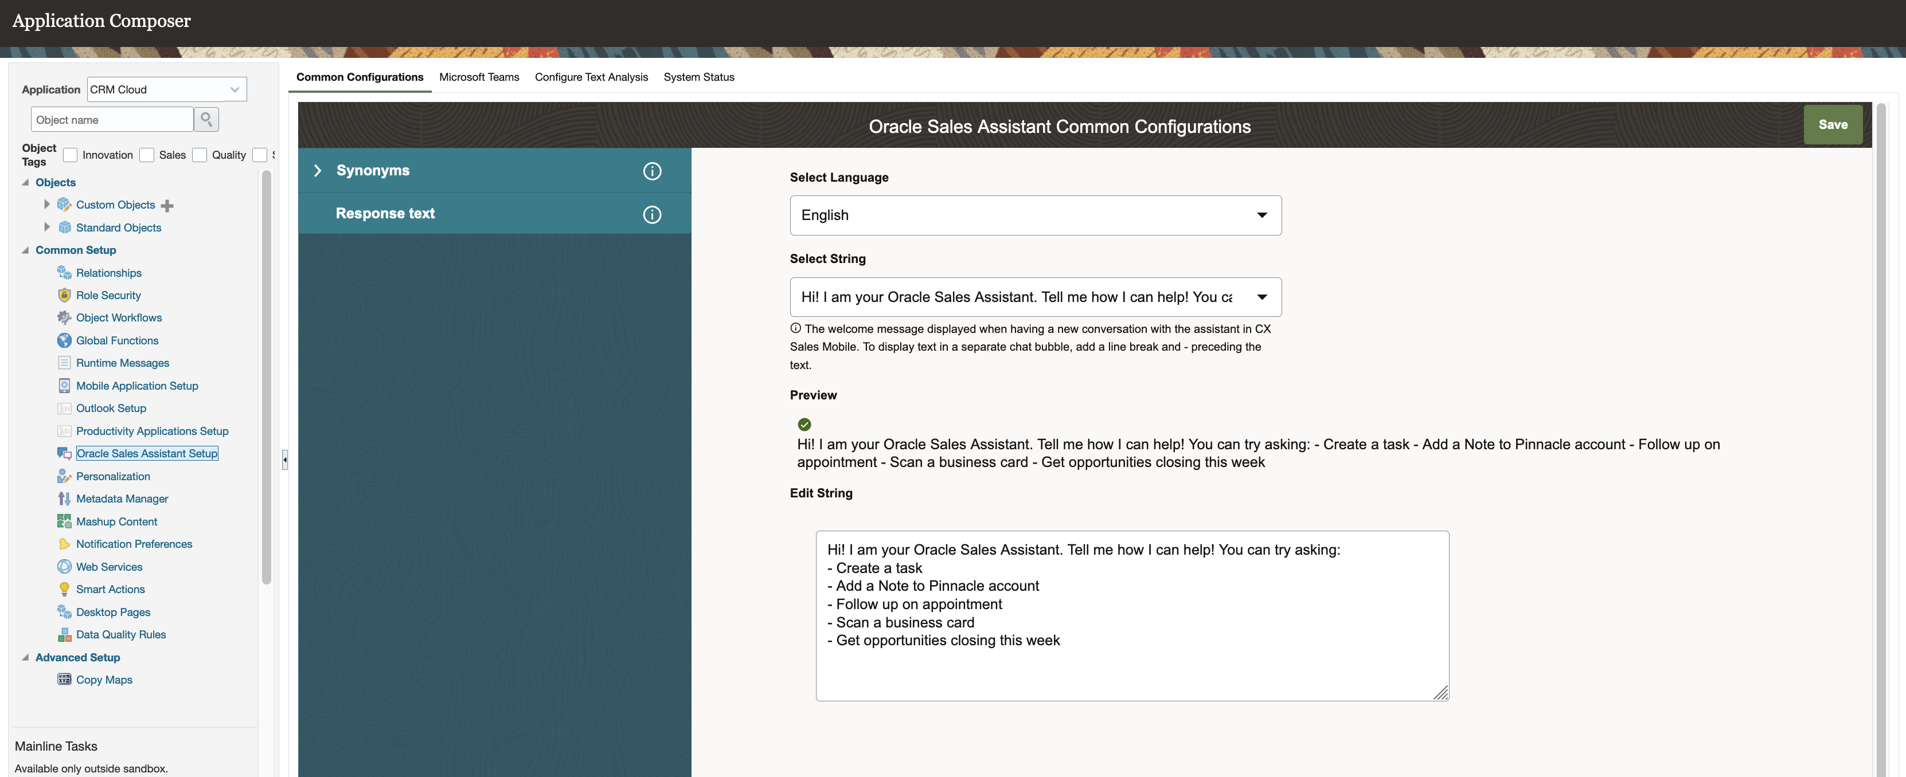Image resolution: width=1906 pixels, height=777 pixels.
Task: Open the Configure Text Analysis tab
Action: click(x=591, y=77)
